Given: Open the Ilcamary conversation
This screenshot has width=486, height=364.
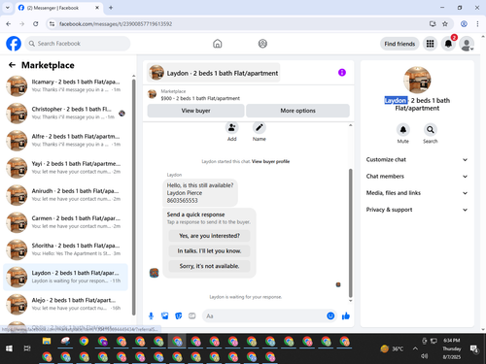Looking at the screenshot, I should point(65,85).
